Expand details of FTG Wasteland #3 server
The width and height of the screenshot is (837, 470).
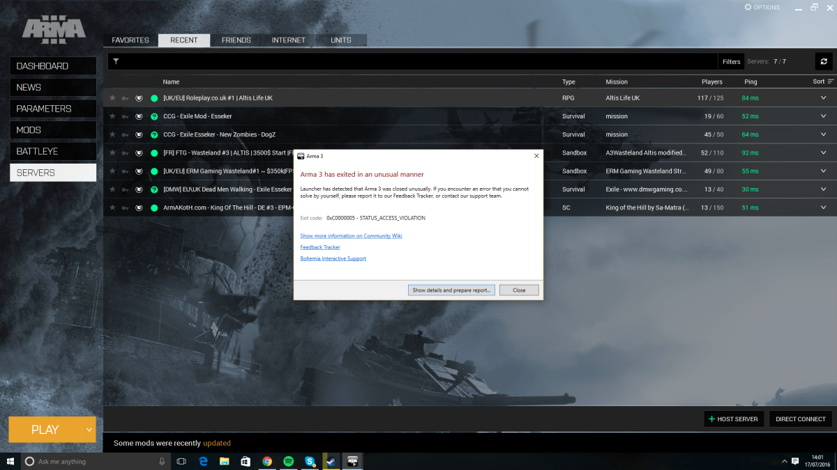click(x=824, y=152)
